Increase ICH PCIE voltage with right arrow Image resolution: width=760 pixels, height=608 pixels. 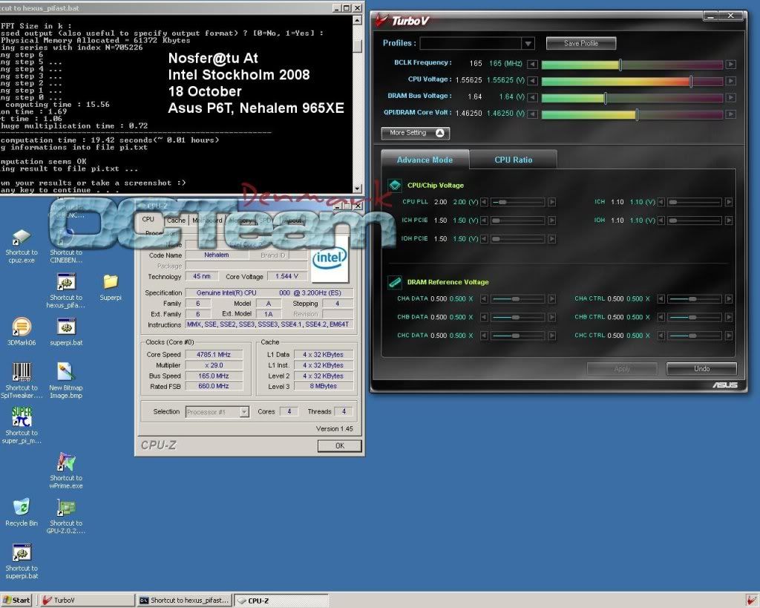pyautogui.click(x=551, y=220)
